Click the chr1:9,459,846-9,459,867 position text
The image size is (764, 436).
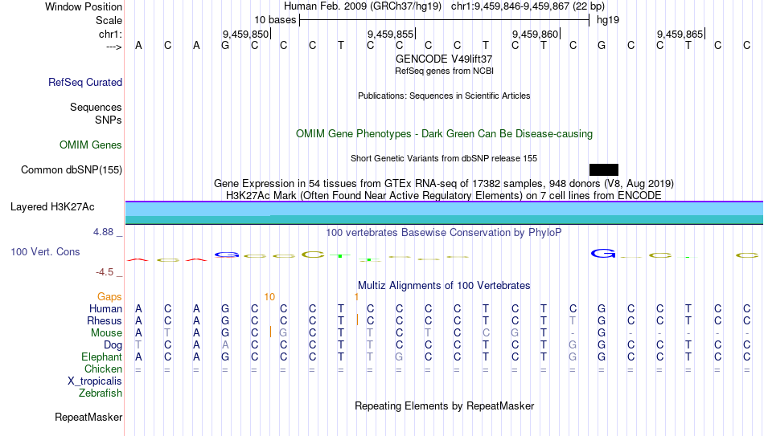[528, 6]
